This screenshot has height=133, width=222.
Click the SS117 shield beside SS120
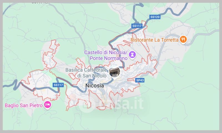137,26
